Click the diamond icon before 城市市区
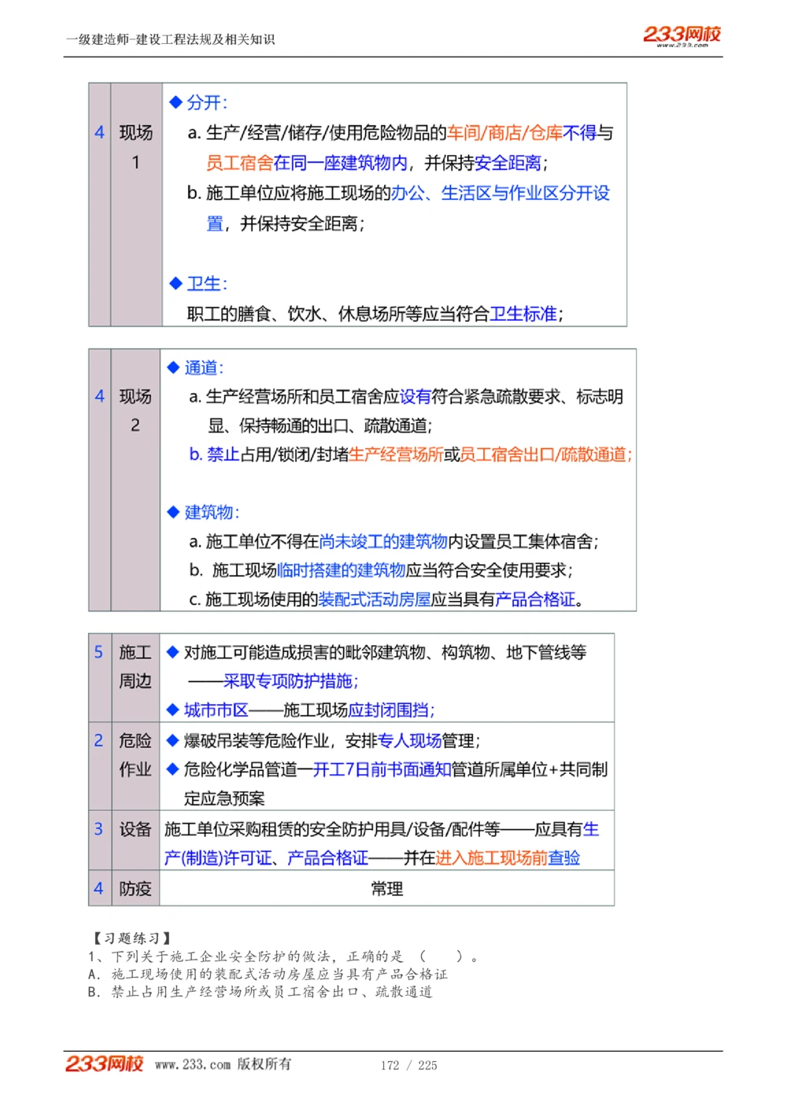The width and height of the screenshot is (787, 1113). tap(171, 710)
